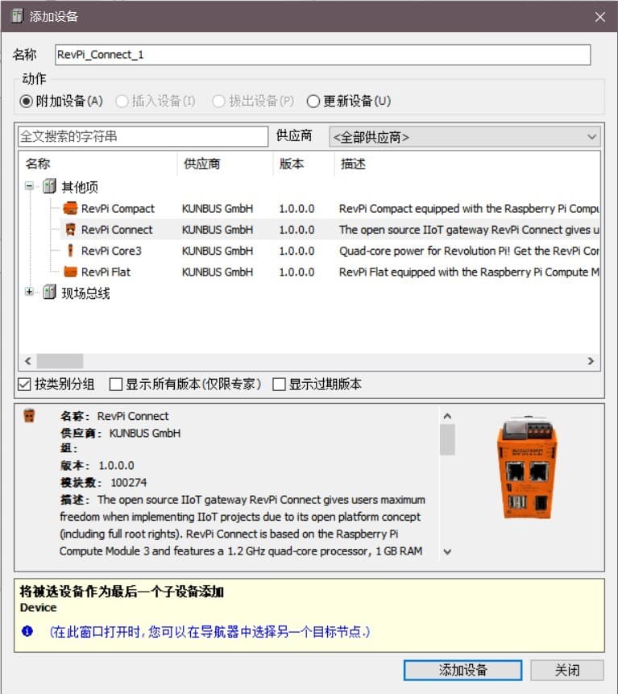Click the RevPi Flat device icon
Image resolution: width=618 pixels, height=694 pixels.
pyautogui.click(x=70, y=272)
